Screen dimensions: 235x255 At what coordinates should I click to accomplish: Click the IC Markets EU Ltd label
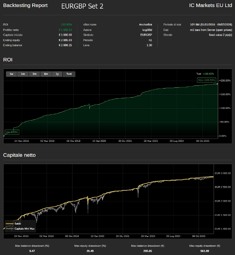pyautogui.click(x=210, y=5)
